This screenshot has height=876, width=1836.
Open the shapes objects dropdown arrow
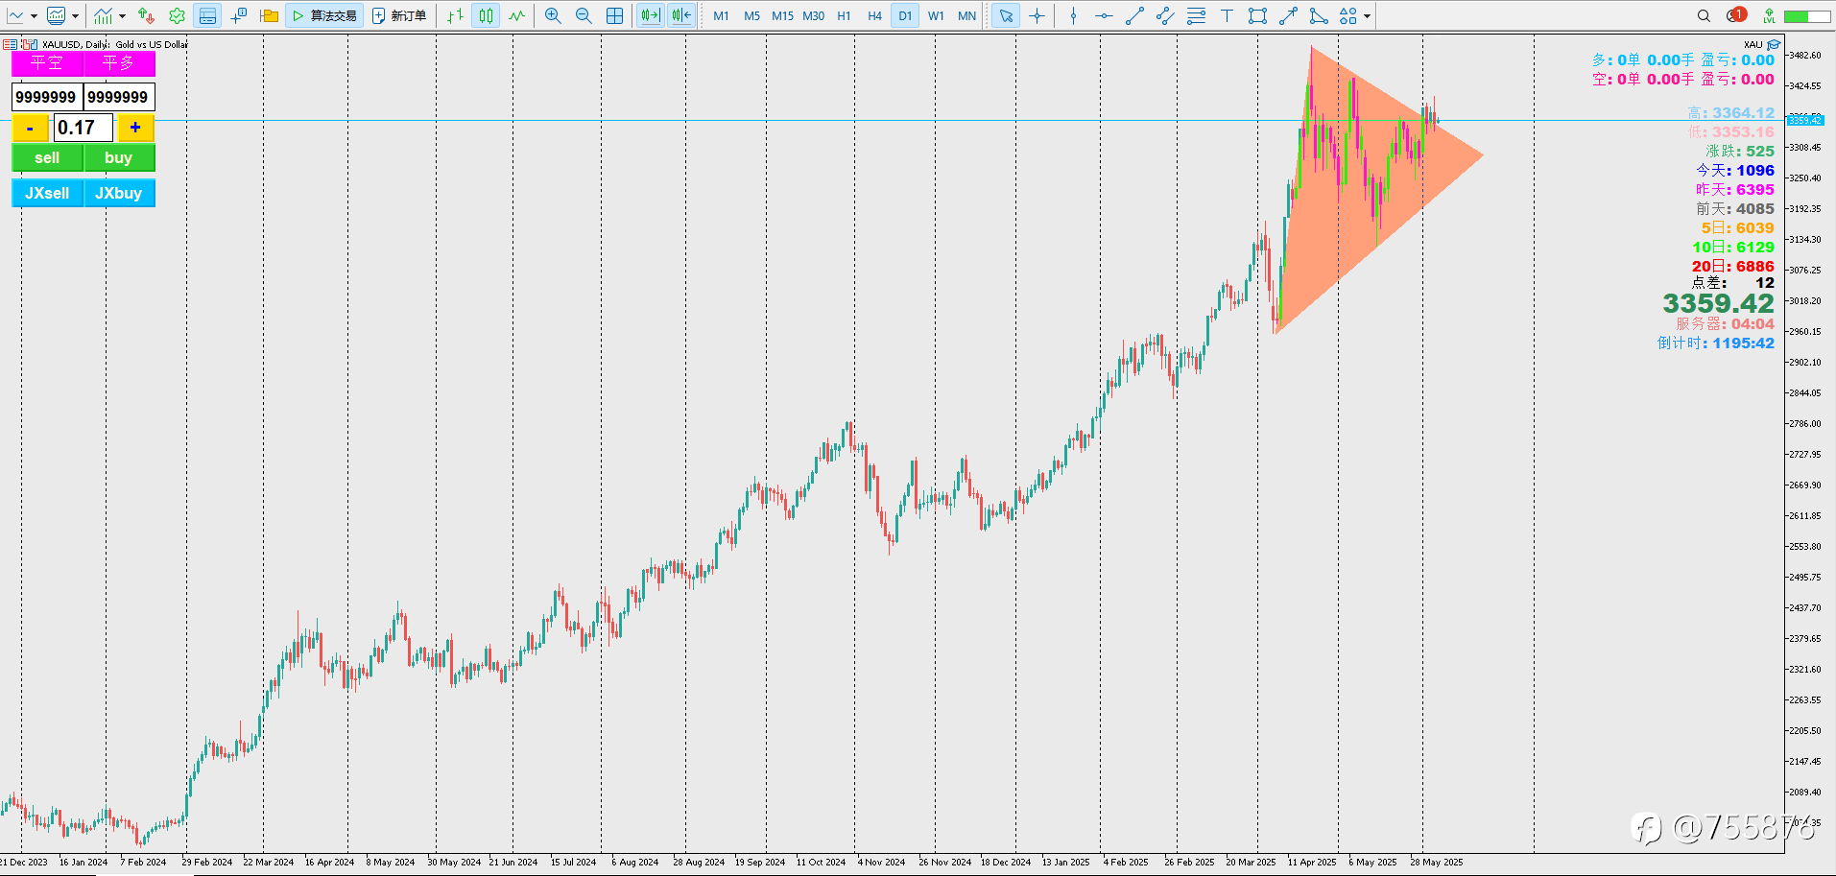(x=1367, y=15)
